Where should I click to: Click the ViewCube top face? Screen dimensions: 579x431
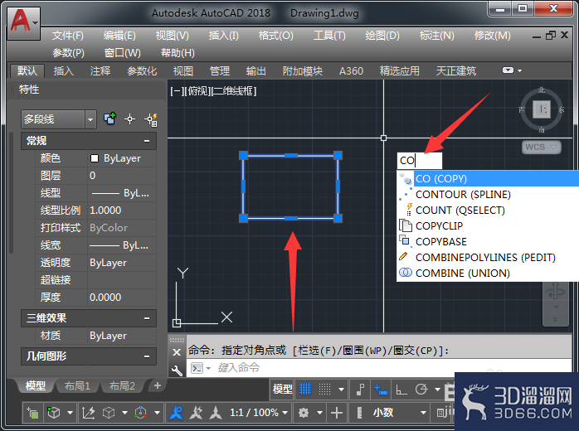tap(542, 109)
